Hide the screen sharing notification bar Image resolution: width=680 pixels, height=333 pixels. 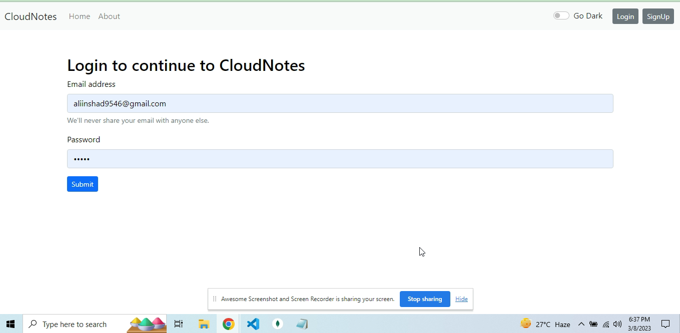tap(461, 299)
